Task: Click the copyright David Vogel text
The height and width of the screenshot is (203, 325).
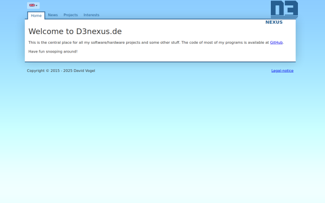Action: pos(61,70)
